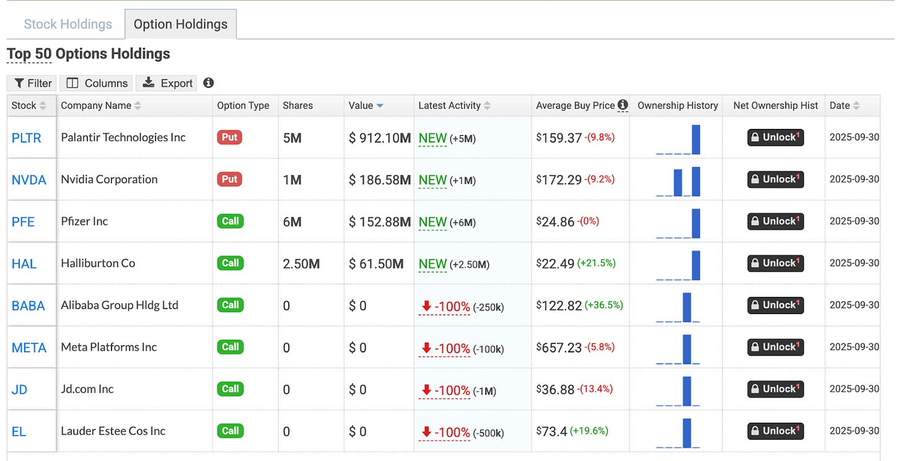Click the BABA ownership history chart
This screenshot has width=902, height=461.
click(678, 307)
